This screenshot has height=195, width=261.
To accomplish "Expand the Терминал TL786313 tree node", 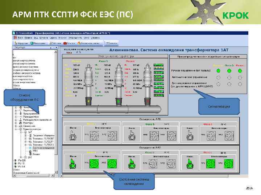I will (x=26, y=145).
